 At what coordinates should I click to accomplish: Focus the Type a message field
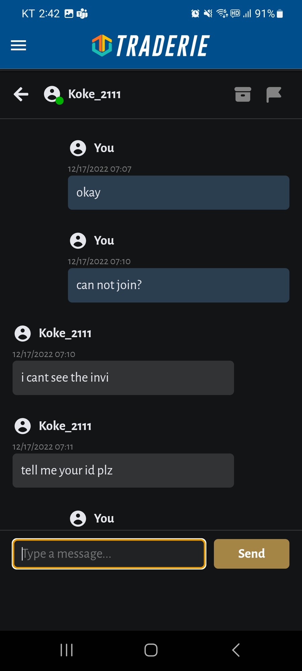point(109,554)
